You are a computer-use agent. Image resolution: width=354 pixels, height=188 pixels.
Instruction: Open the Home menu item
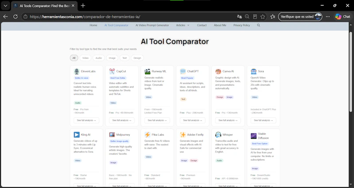(x=93, y=25)
